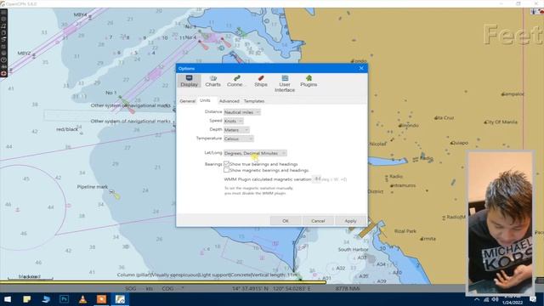Screen dimensions: 544x306
Task: Open the Distance units dropdown
Action: pyautogui.click(x=242, y=112)
